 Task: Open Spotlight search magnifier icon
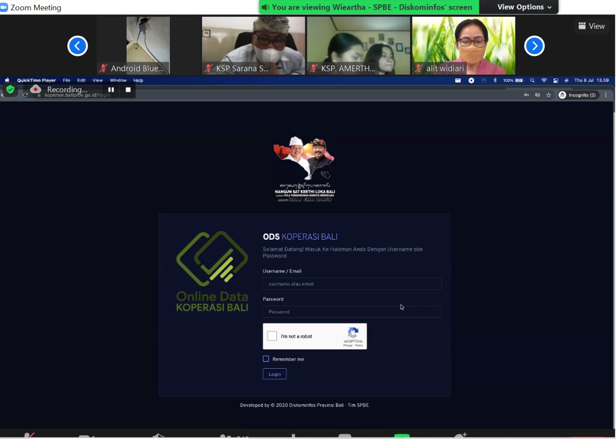point(532,80)
